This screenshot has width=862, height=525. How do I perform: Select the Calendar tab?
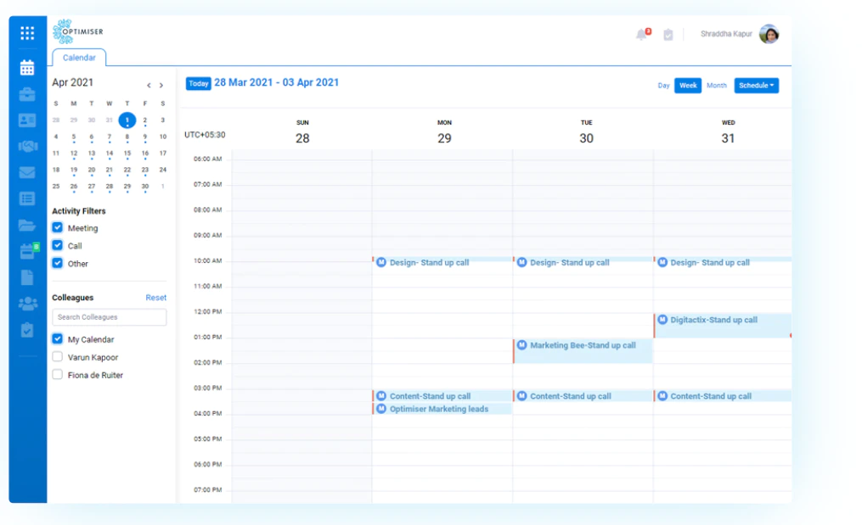(x=79, y=58)
